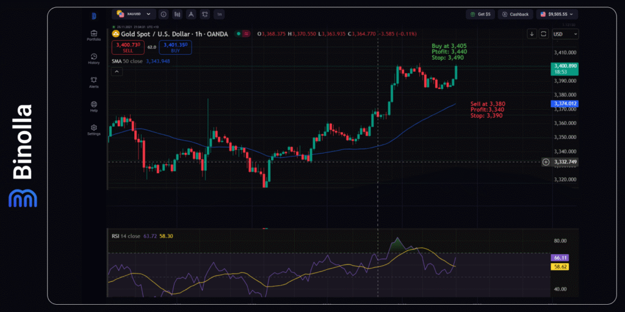Open Settings gear in the sidebar

tap(93, 129)
